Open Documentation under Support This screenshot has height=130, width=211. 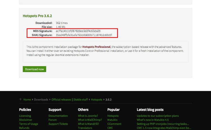pyautogui.click(x=58, y=116)
